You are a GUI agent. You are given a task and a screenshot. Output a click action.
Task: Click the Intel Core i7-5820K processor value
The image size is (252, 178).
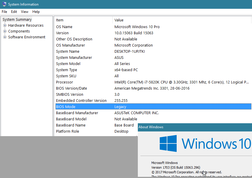click(x=182, y=82)
